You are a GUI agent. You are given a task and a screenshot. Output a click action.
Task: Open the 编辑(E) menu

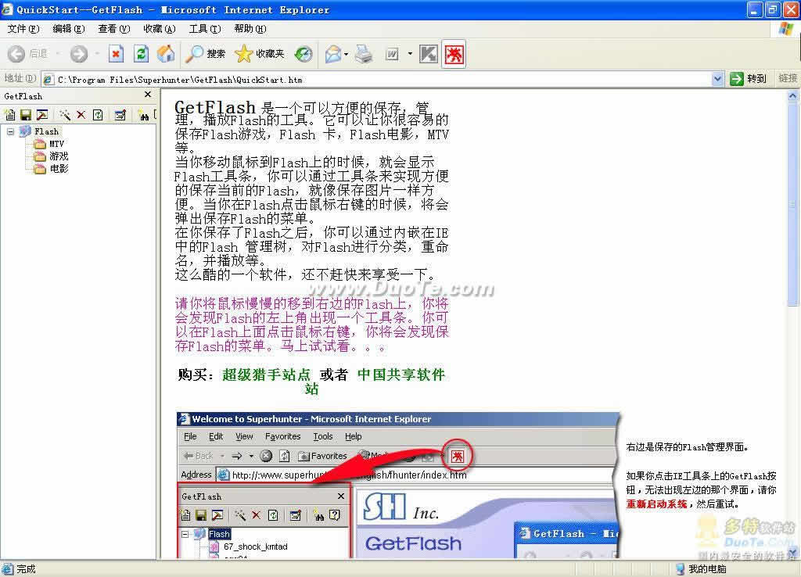point(69,29)
